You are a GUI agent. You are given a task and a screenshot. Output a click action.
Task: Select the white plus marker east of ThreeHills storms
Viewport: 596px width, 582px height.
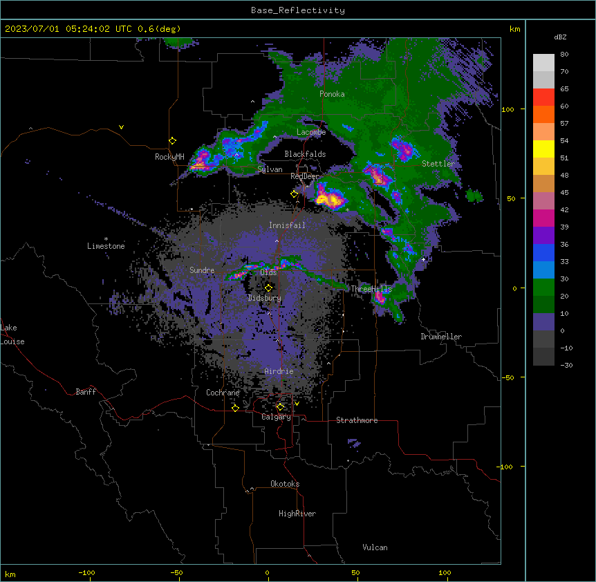423,259
